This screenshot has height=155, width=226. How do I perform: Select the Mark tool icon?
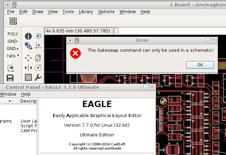click(x=38, y=46)
